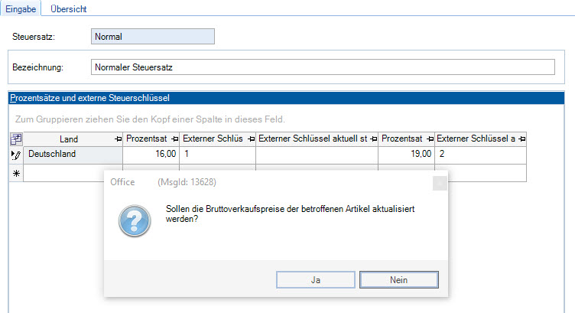Click into the Bezeichnung text field
575x313 pixels.
pos(322,67)
